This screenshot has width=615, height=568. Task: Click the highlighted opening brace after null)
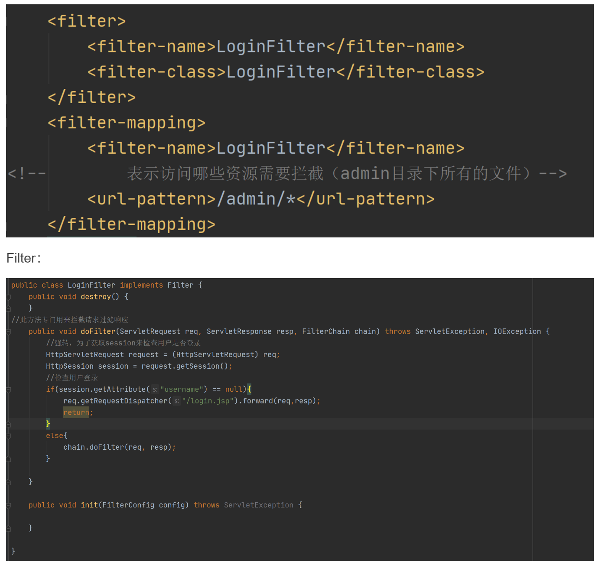coord(249,389)
